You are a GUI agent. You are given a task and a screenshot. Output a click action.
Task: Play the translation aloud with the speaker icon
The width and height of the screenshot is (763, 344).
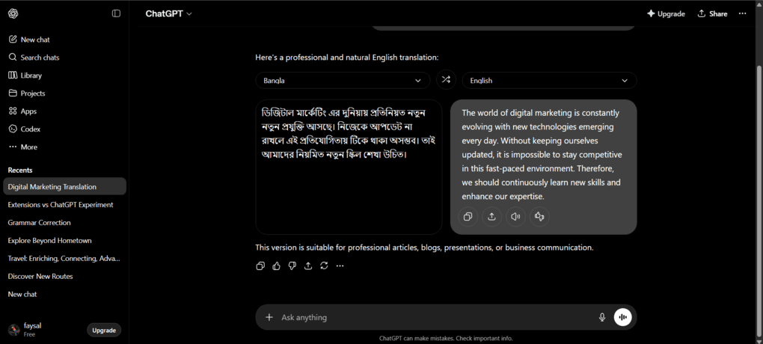(515, 217)
